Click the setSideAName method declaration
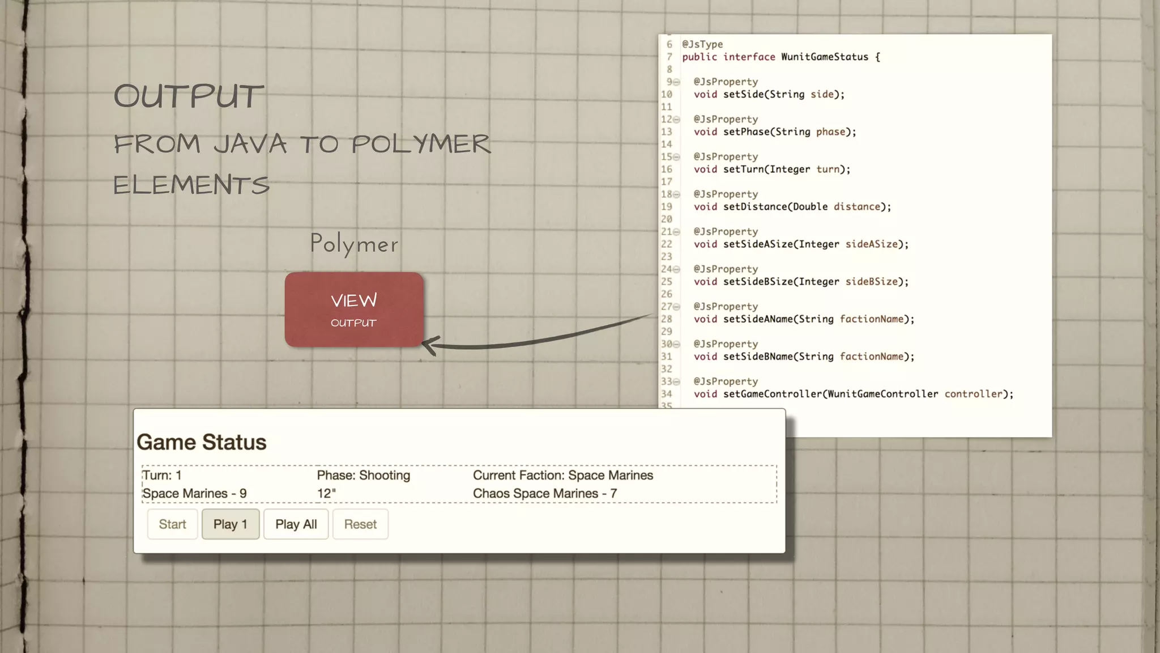Viewport: 1160px width, 653px height. (x=804, y=319)
